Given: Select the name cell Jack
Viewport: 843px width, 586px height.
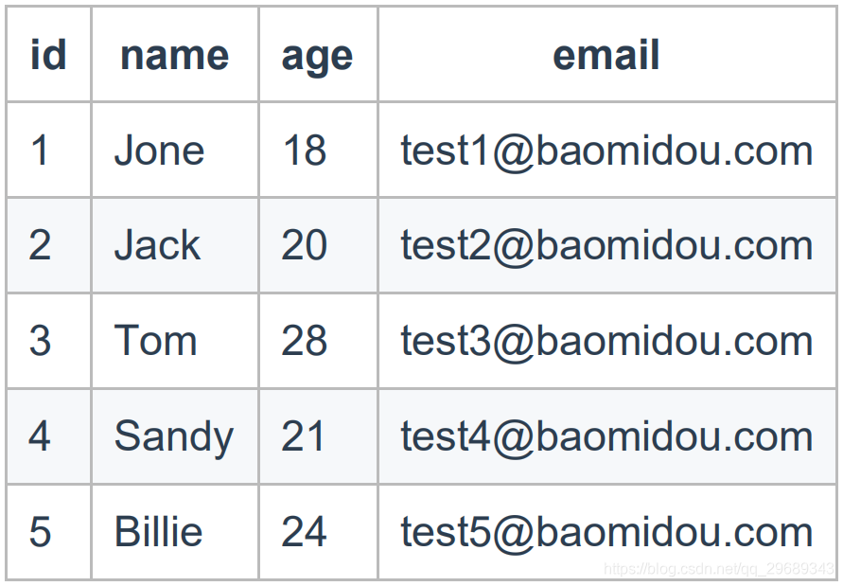Looking at the screenshot, I should [157, 245].
